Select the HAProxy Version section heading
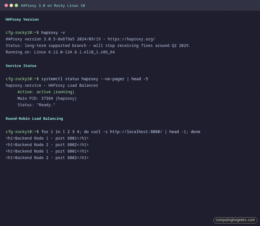 (x=22, y=19)
